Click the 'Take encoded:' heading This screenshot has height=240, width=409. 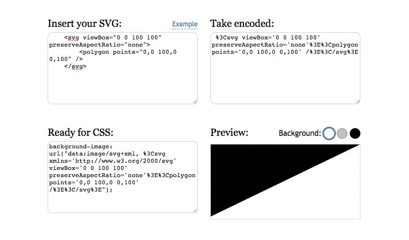(242, 24)
